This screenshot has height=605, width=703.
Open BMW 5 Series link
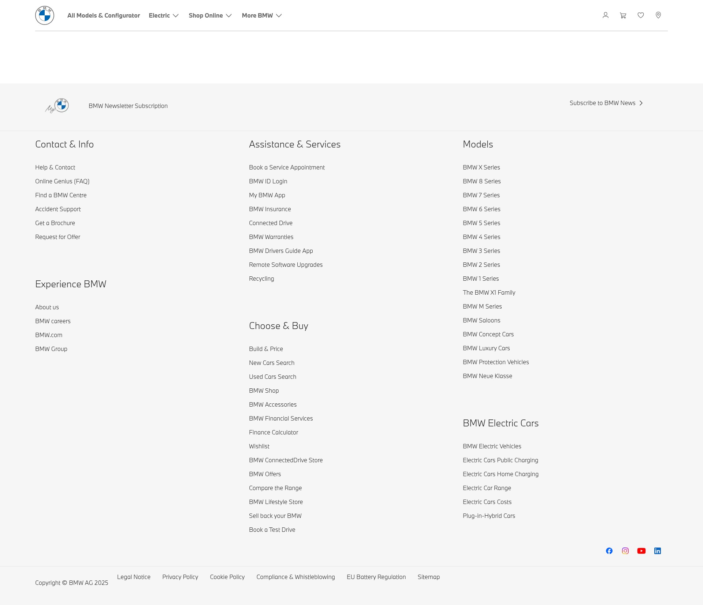coord(481,223)
